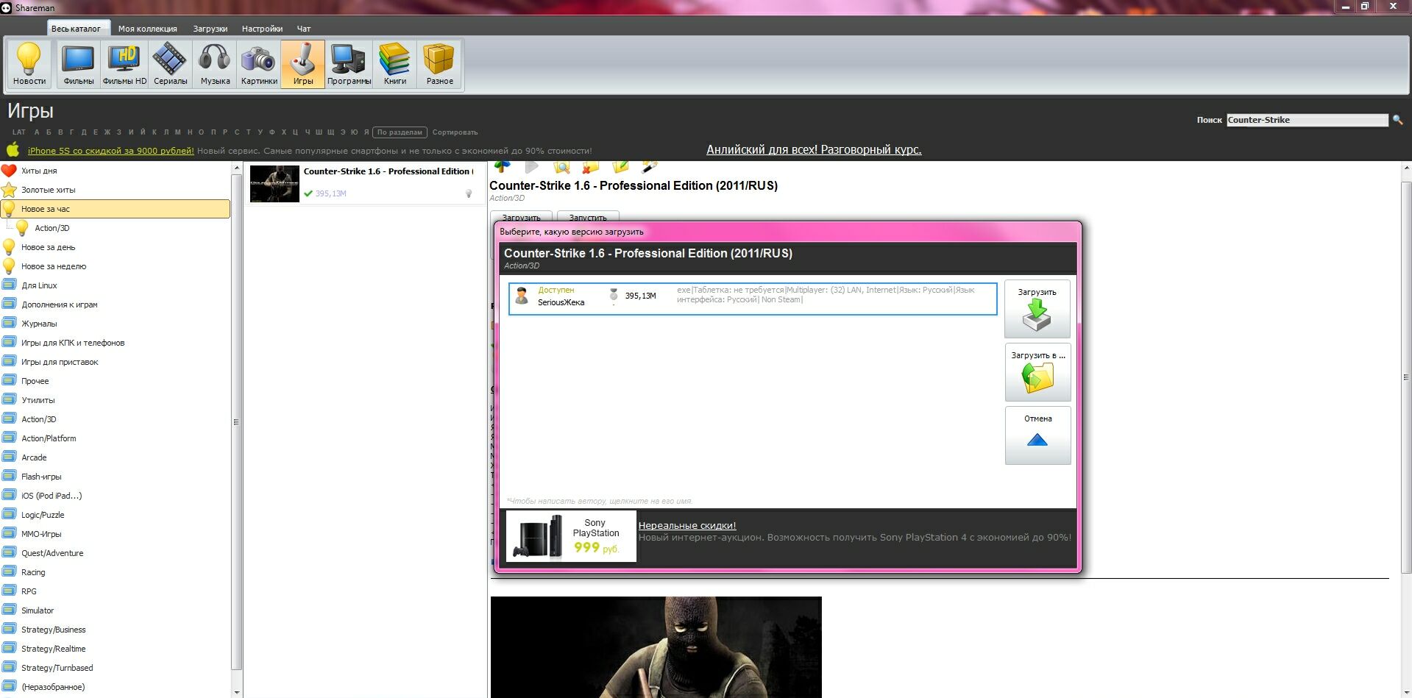
Task: Click the heart icon for Хиты дня
Action: pyautogui.click(x=9, y=171)
